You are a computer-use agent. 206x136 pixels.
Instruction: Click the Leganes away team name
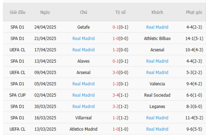pos(157,107)
